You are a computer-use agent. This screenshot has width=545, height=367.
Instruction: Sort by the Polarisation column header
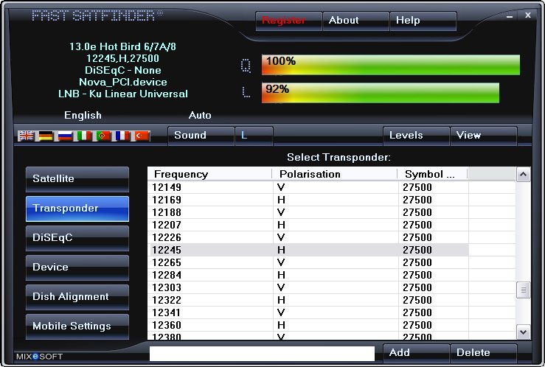334,174
